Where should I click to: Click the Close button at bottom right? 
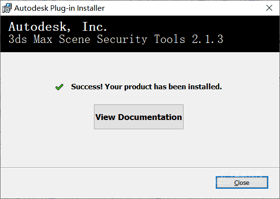(x=242, y=182)
